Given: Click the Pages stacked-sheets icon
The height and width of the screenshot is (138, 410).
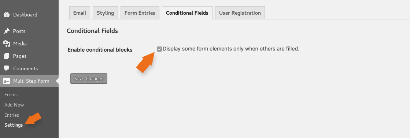Looking at the screenshot, I should coord(7,56).
